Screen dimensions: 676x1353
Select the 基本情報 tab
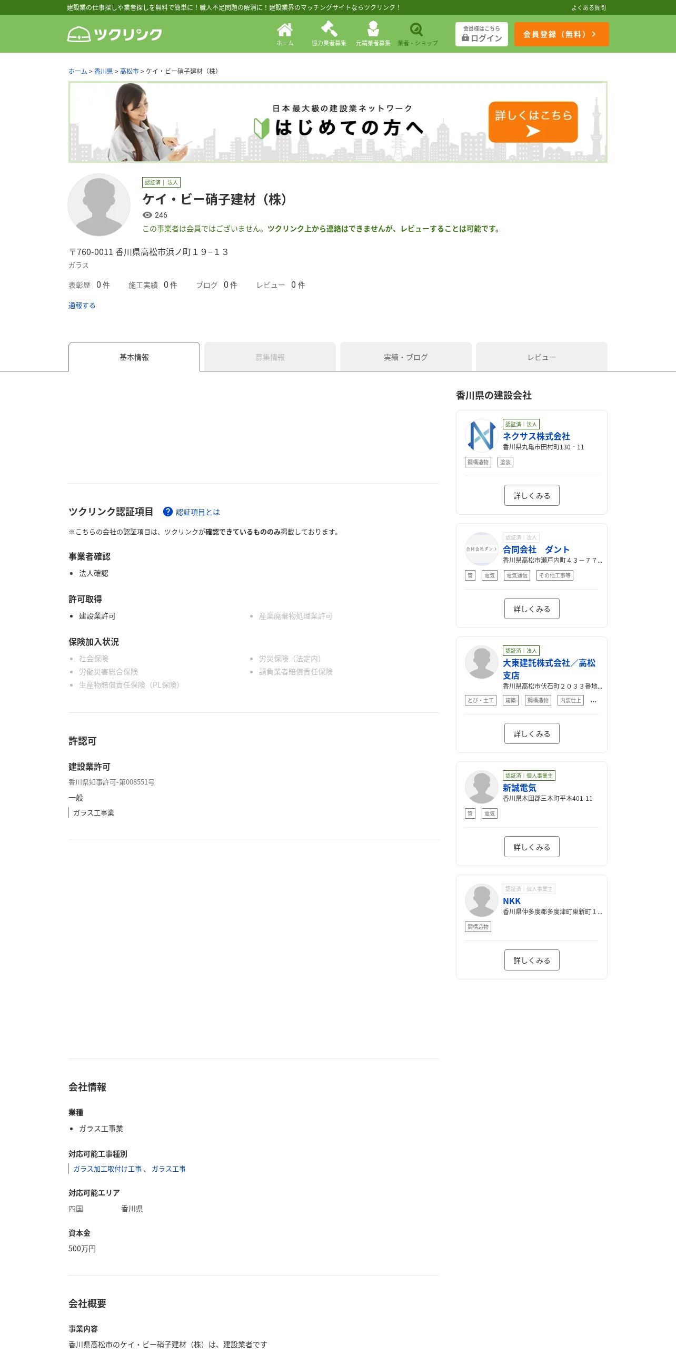pos(134,357)
